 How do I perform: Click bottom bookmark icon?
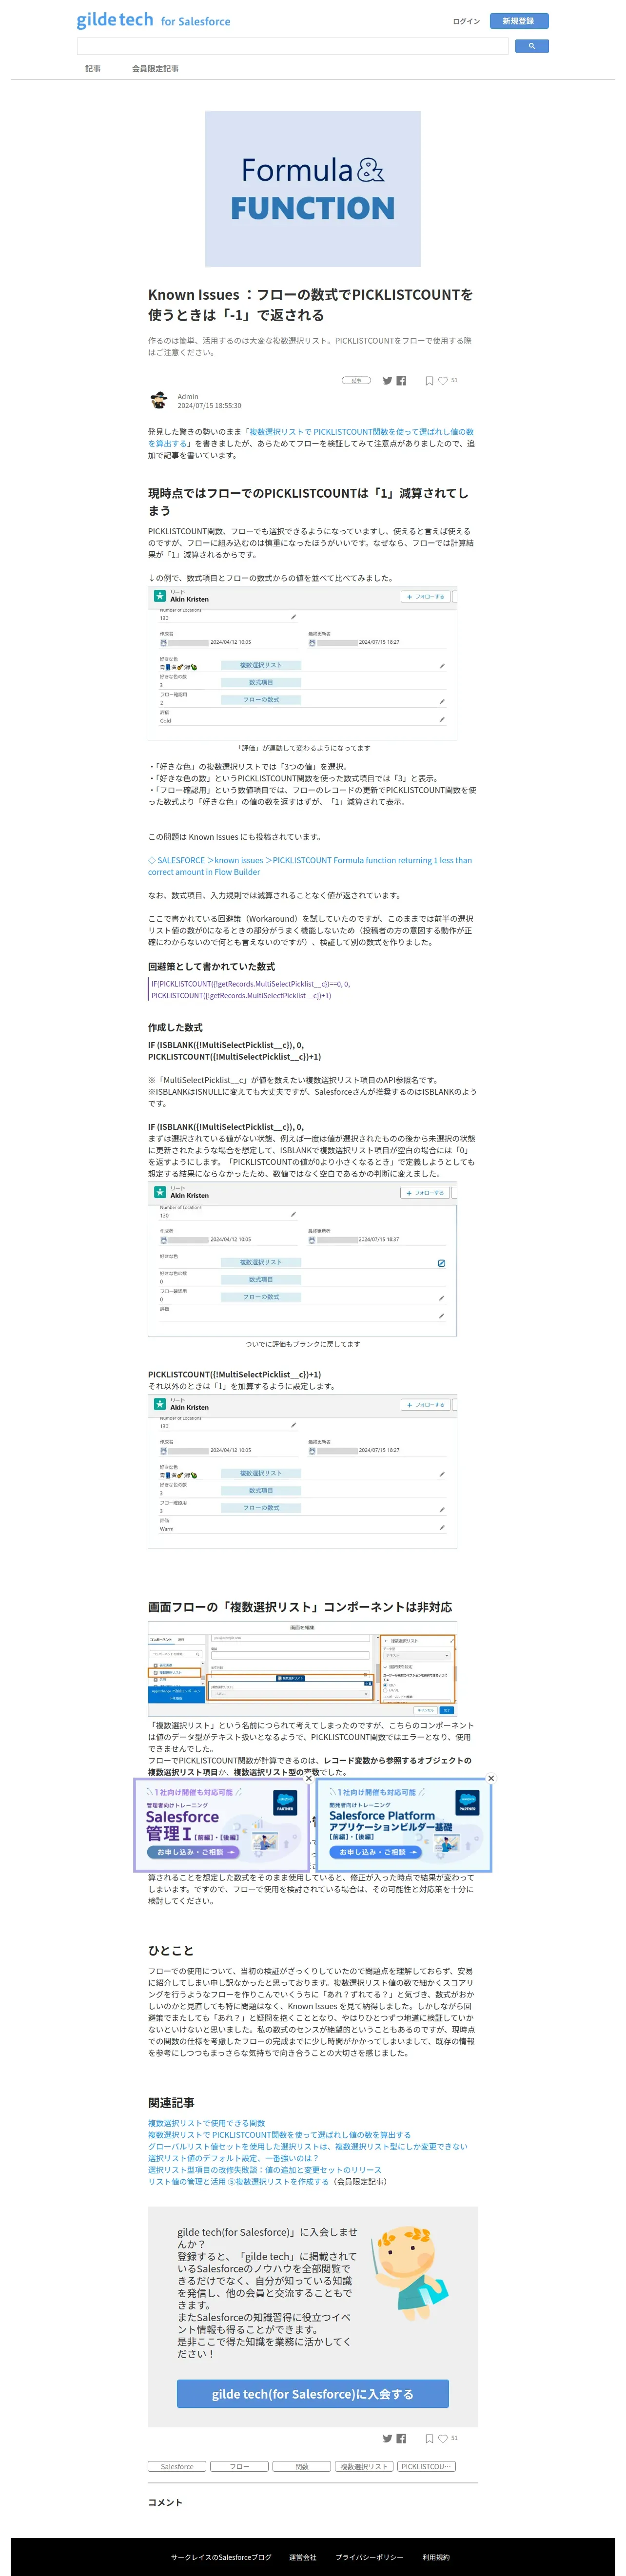[x=429, y=2438]
